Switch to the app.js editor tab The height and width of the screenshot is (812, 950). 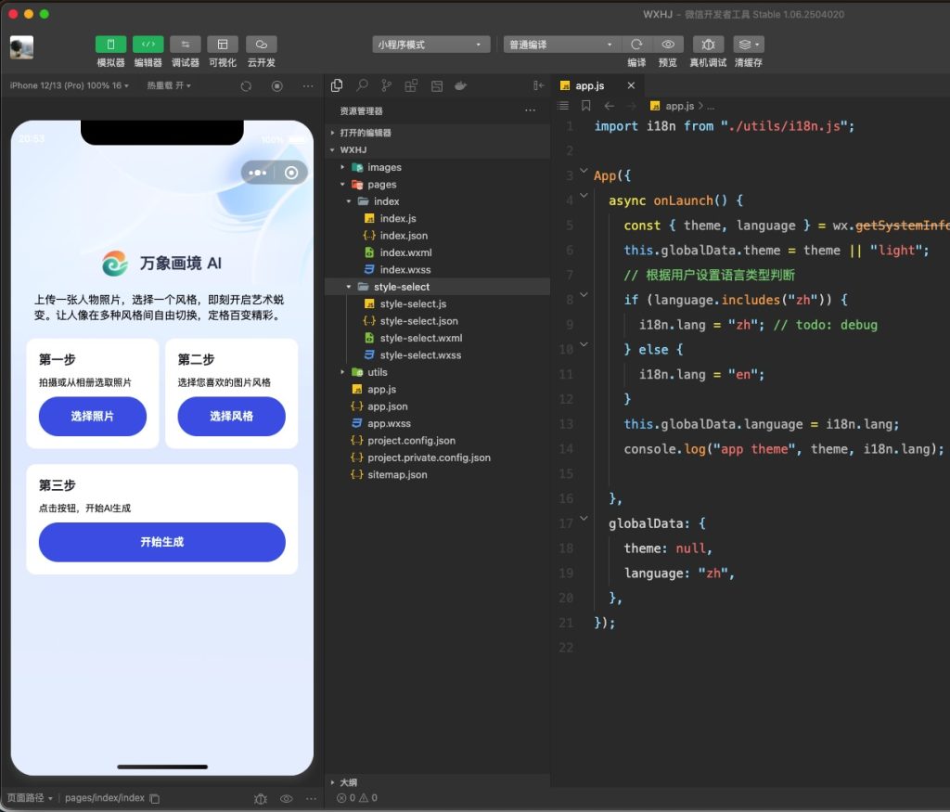[x=590, y=85]
